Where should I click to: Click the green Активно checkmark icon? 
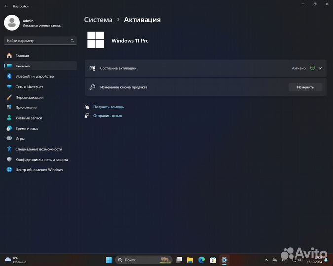pyautogui.click(x=312, y=68)
